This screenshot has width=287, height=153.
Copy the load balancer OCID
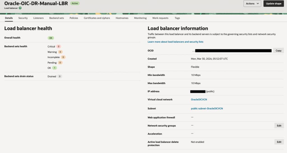278,51
